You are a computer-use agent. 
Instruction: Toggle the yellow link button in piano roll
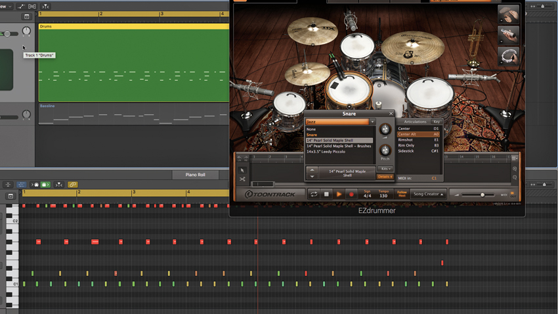click(x=73, y=185)
